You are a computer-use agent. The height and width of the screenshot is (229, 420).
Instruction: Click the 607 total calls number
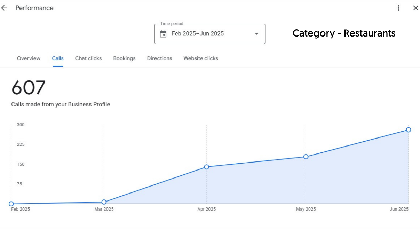tap(29, 88)
